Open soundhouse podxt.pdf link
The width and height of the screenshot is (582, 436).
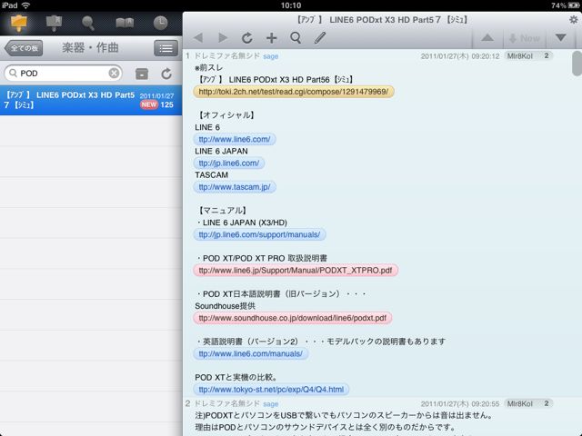(x=293, y=318)
